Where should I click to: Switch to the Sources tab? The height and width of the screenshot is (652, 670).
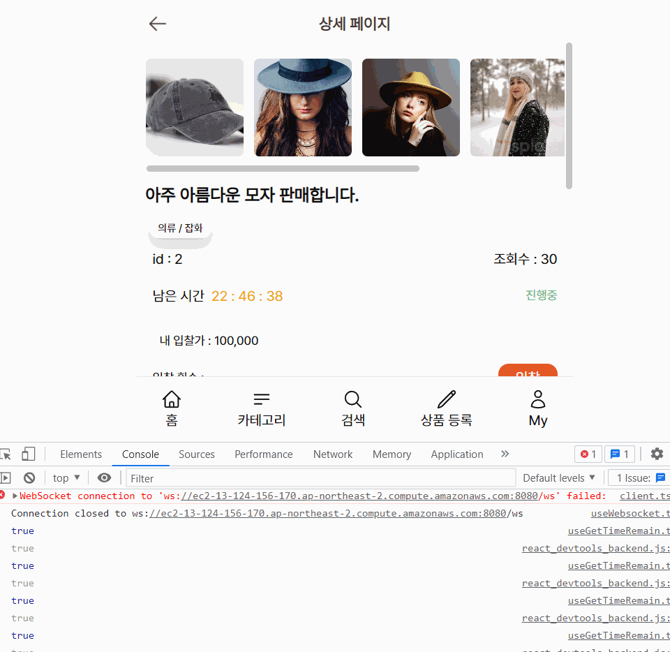tap(197, 454)
